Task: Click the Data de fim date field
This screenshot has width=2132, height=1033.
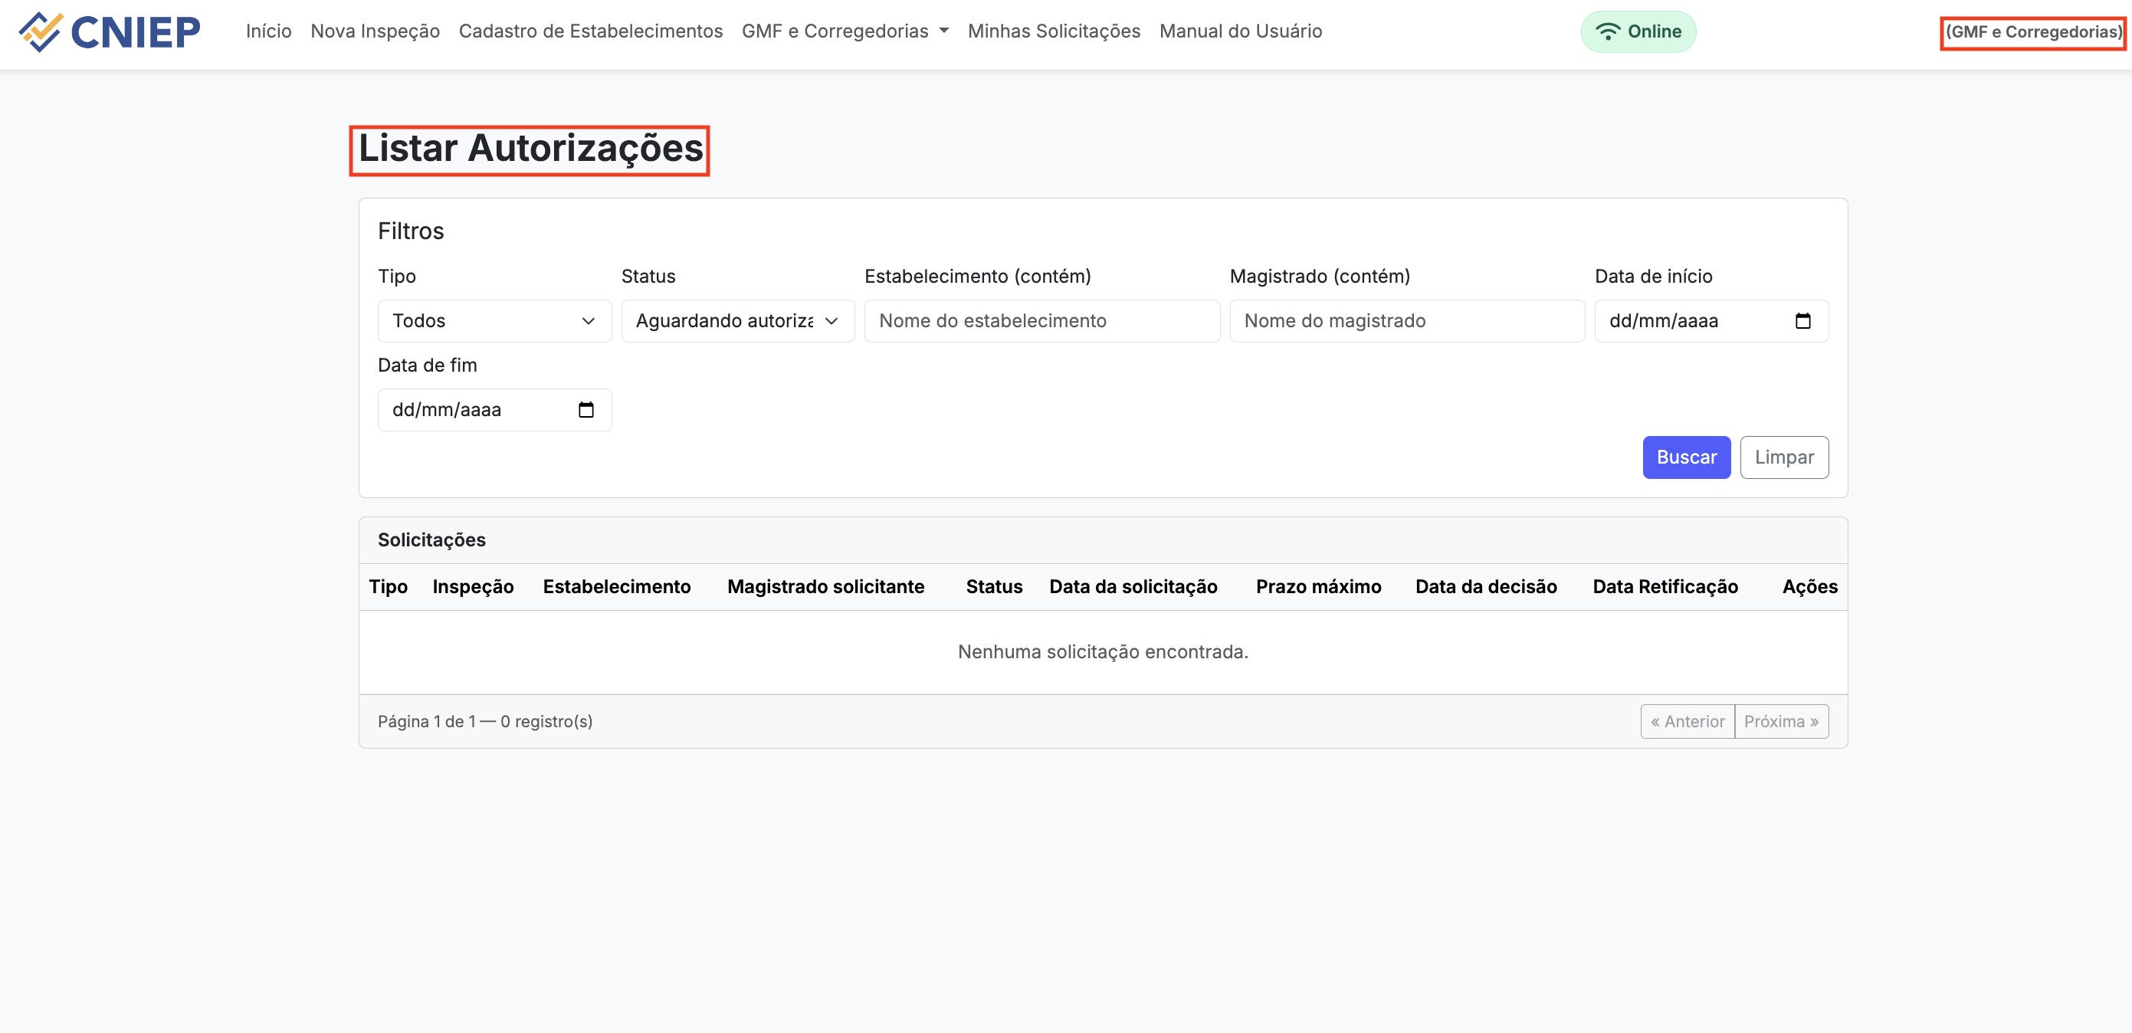Action: tap(494, 410)
